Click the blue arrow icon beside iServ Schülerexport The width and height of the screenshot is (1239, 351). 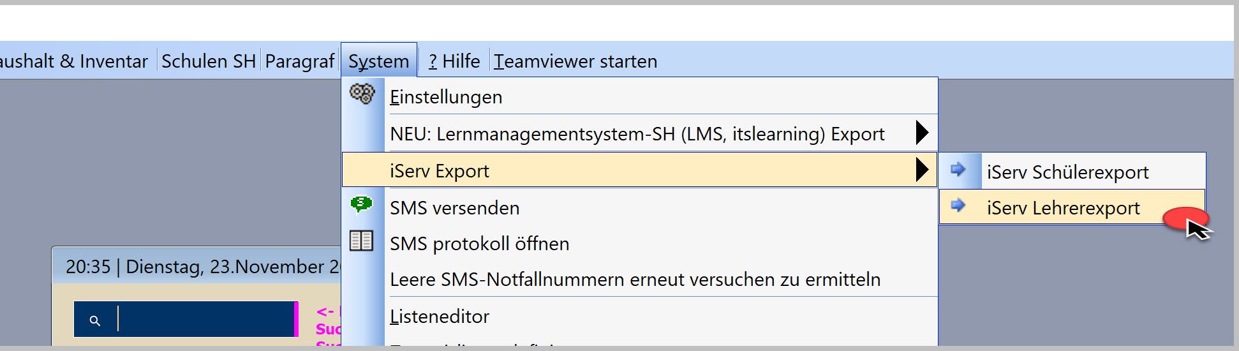958,169
